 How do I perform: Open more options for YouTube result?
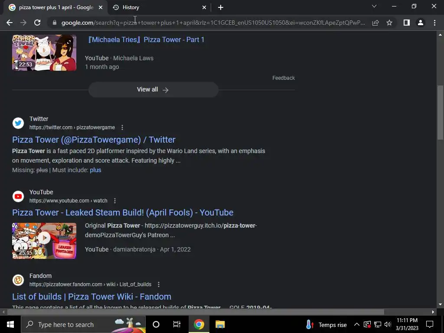[114, 201]
